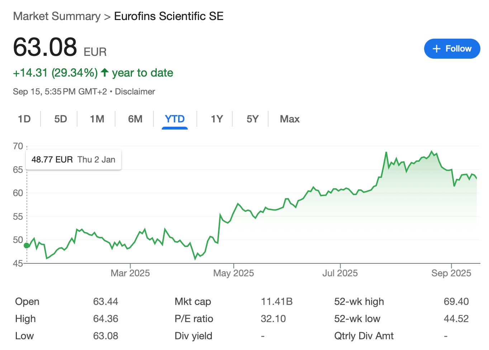Click the Mar 2025 axis label

[x=130, y=273]
